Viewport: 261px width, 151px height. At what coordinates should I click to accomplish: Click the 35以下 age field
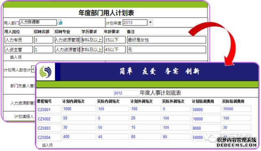(115, 40)
